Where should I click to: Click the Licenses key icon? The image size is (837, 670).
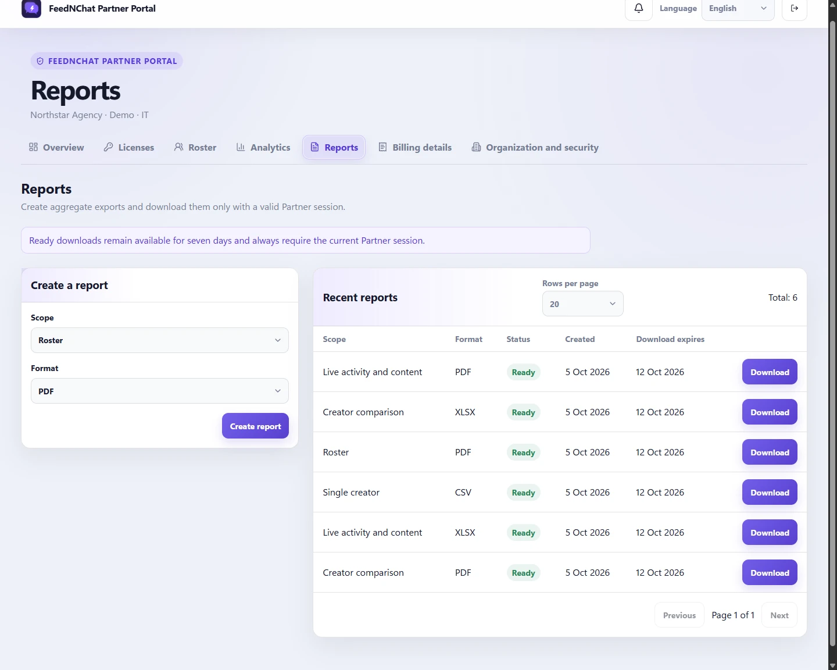click(x=109, y=147)
